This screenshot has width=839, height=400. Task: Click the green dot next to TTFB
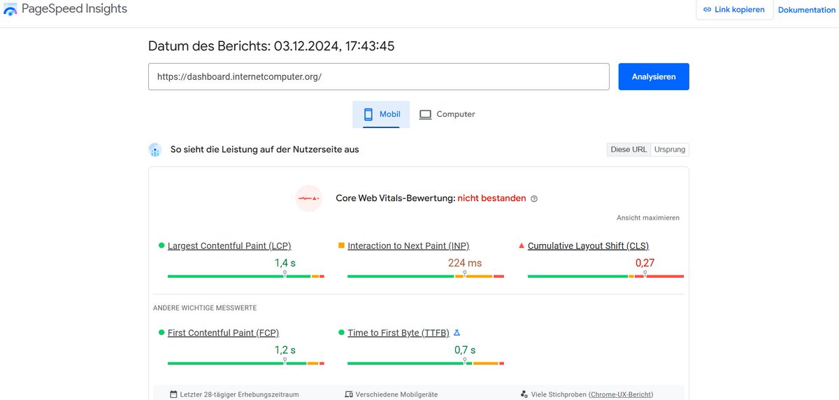341,333
